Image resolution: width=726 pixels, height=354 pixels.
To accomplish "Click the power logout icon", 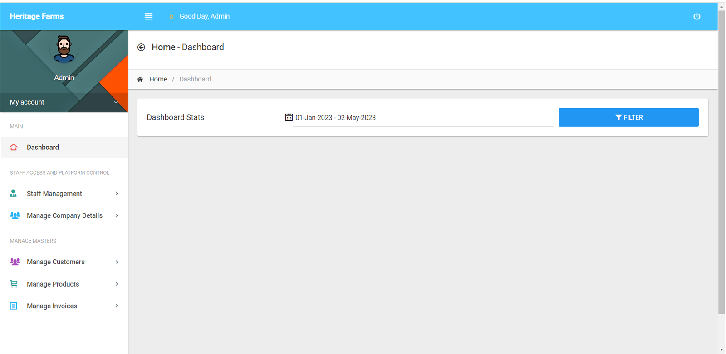I will pos(697,16).
